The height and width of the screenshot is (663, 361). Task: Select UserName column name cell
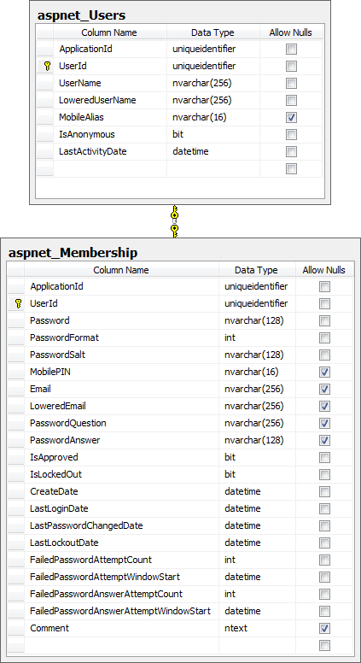point(110,83)
